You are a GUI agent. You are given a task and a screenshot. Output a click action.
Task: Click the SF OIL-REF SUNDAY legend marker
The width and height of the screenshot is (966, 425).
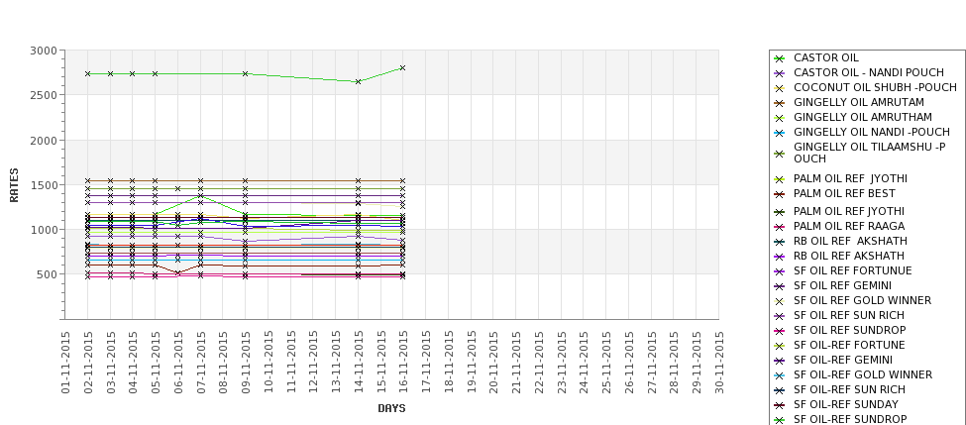780,405
